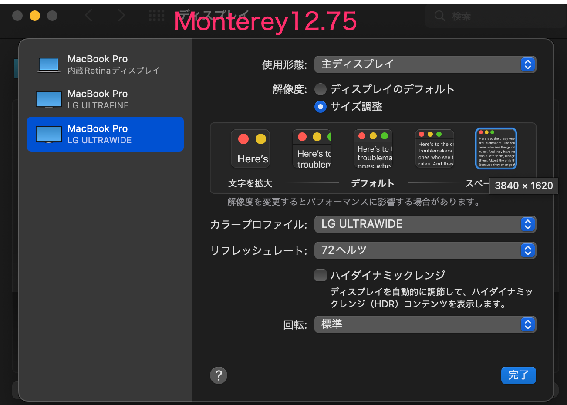Viewport: 567px width, 405px height.
Task: Show all preferences via the grid icon
Action: (x=156, y=16)
